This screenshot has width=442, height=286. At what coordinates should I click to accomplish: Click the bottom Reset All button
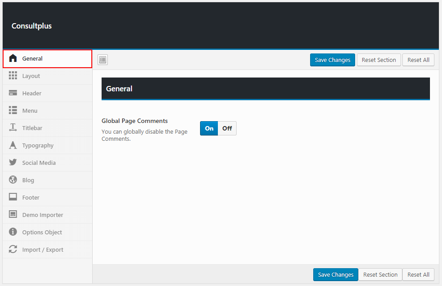(x=418, y=275)
